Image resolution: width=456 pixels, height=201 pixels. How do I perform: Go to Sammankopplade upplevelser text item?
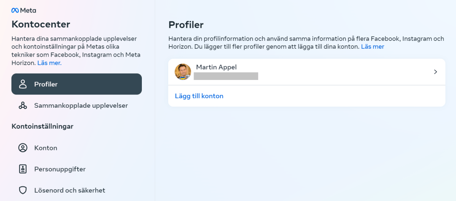[x=81, y=105]
